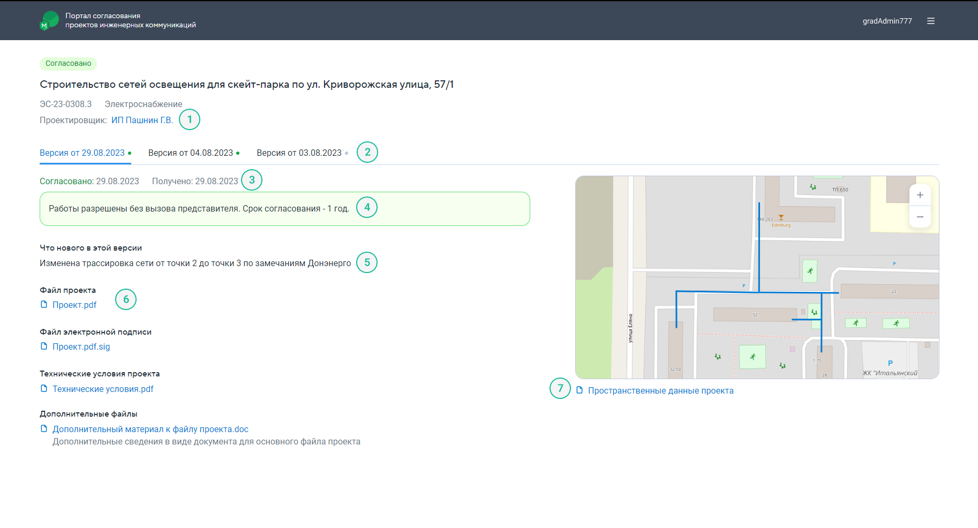
Task: Switch to tab Версия от 04.08.2023
Action: click(x=194, y=153)
